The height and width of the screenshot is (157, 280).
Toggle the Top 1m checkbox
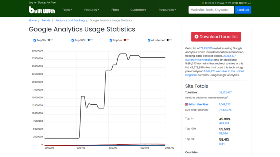tap(111, 40)
